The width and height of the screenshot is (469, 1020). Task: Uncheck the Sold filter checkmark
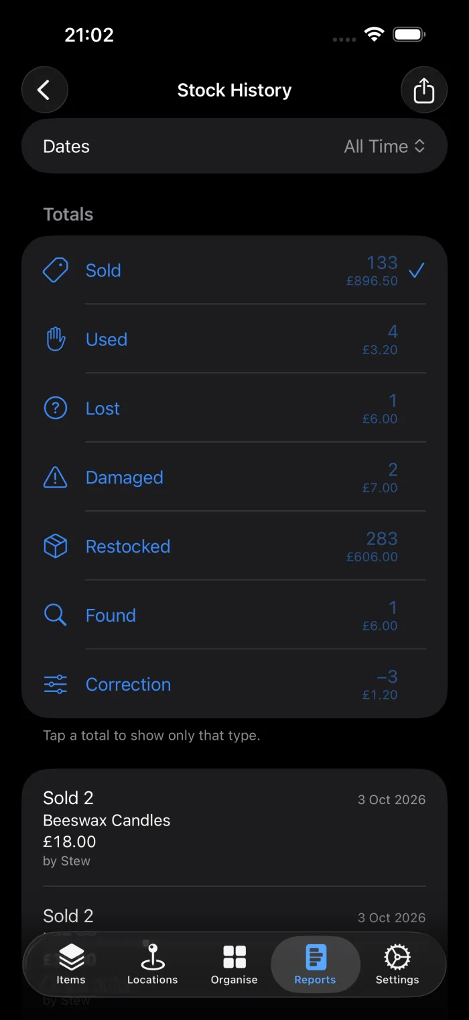coord(417,270)
